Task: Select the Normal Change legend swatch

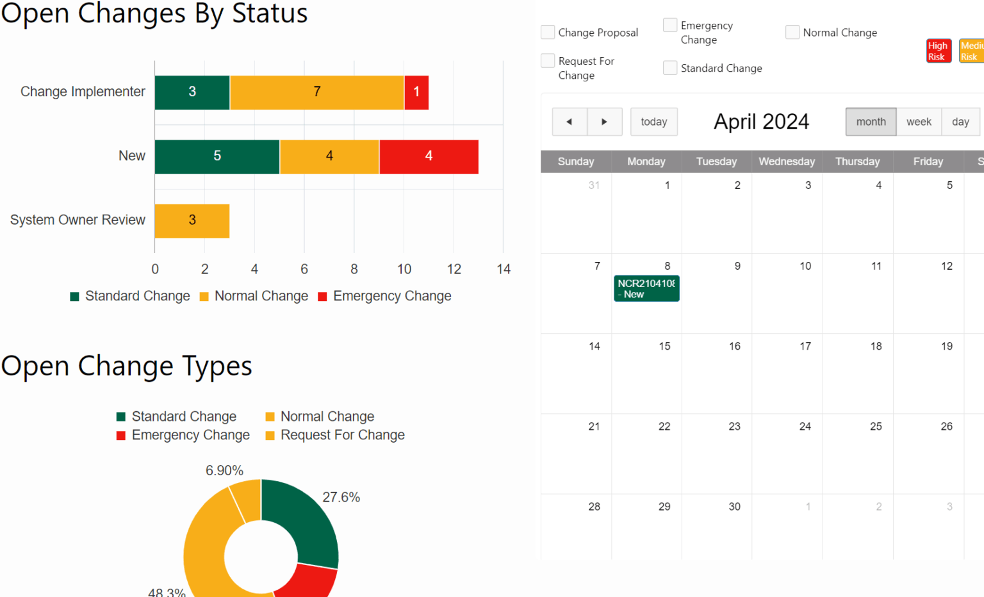Action: coord(271,416)
